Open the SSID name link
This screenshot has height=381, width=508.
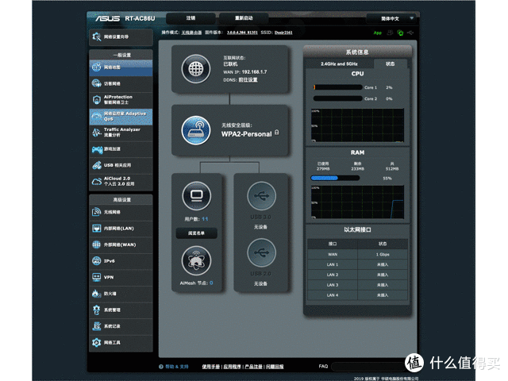tap(283, 33)
